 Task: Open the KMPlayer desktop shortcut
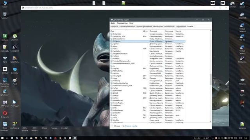[x=5, y=103]
